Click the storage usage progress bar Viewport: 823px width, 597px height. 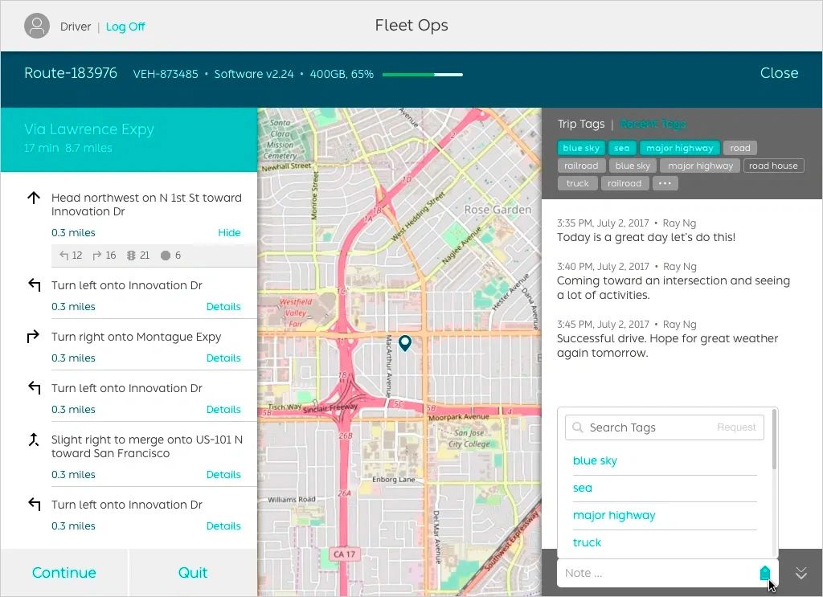[x=422, y=75]
